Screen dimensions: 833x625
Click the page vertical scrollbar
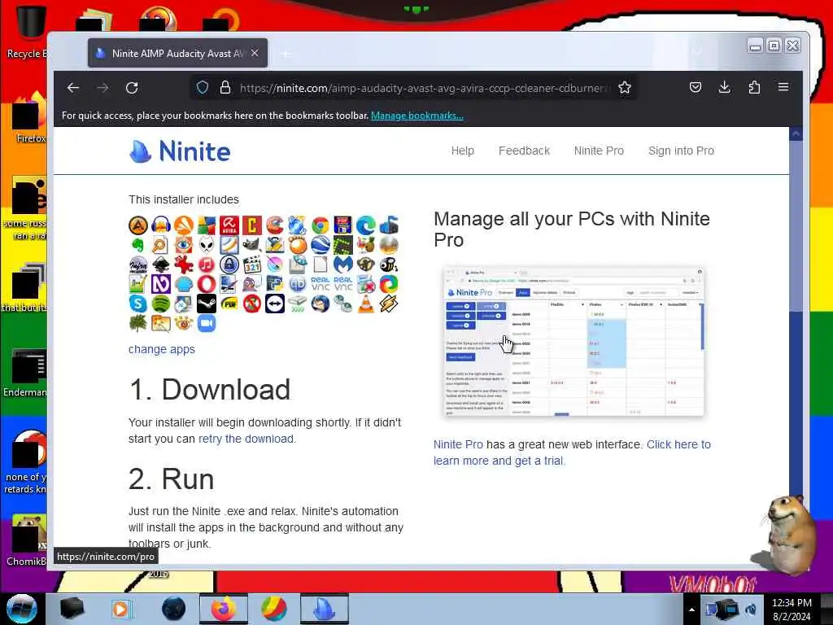pos(796,345)
